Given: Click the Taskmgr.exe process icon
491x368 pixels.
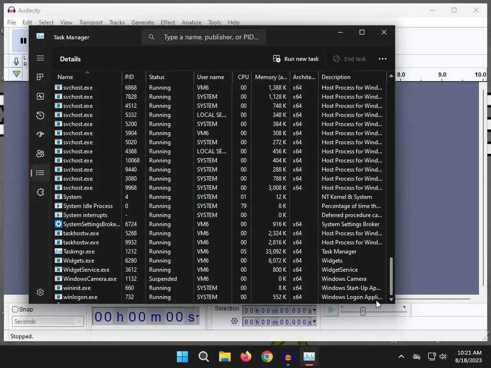Looking at the screenshot, I should [x=58, y=251].
